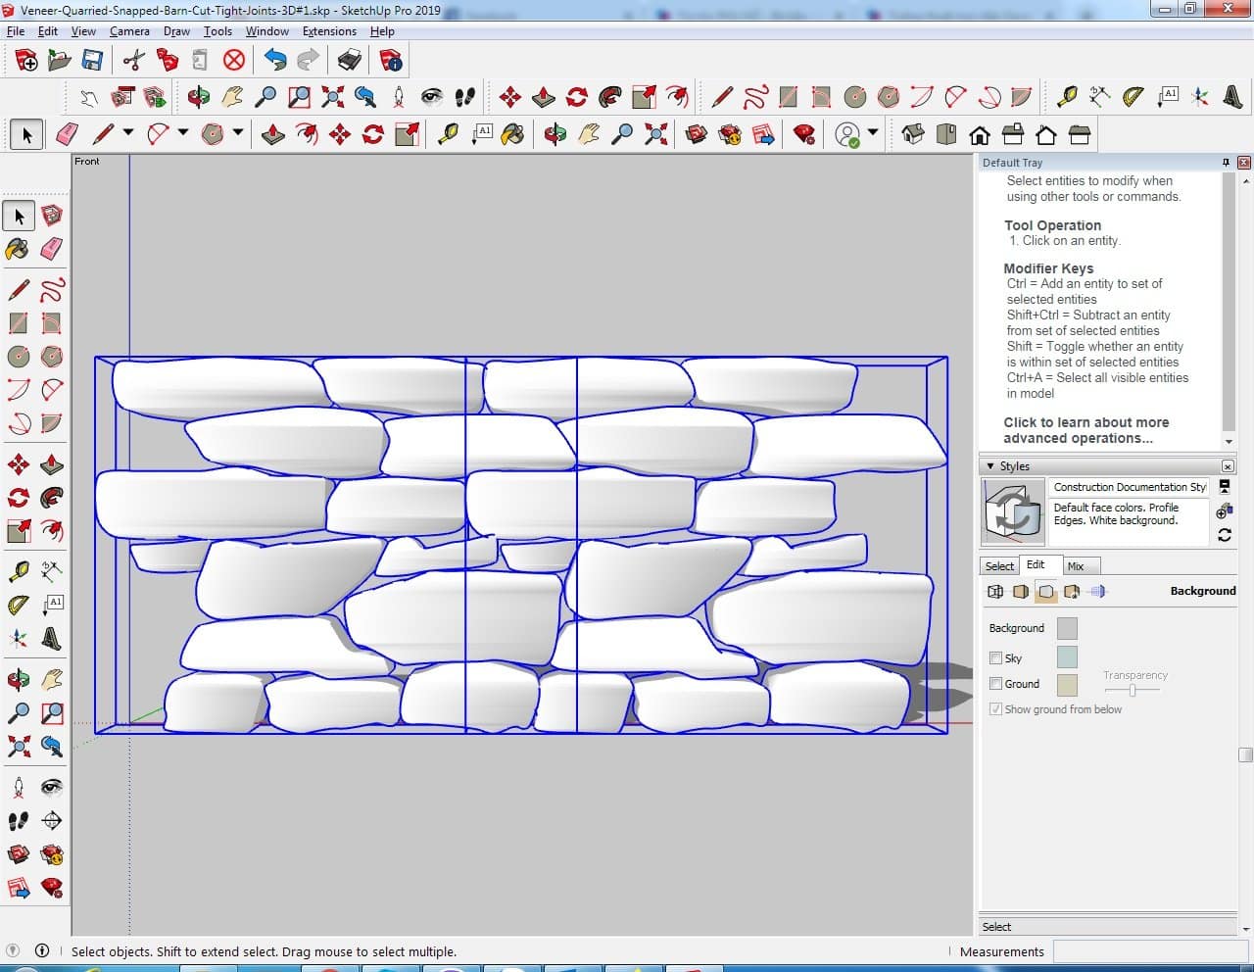Click the Save icon in toolbar
This screenshot has width=1254, height=972.
pyautogui.click(x=92, y=61)
